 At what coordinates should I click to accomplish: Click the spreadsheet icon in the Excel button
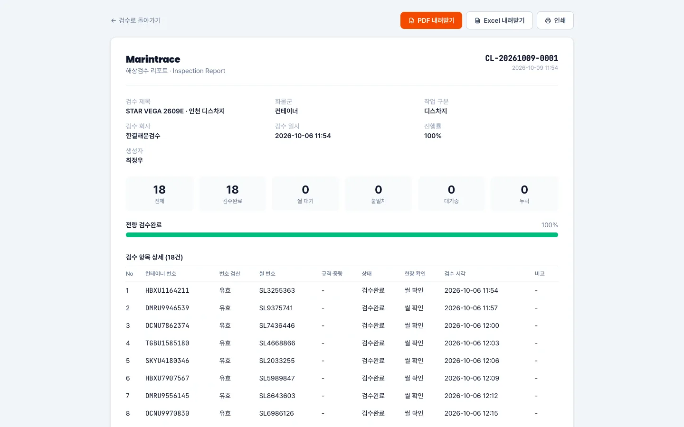click(477, 20)
